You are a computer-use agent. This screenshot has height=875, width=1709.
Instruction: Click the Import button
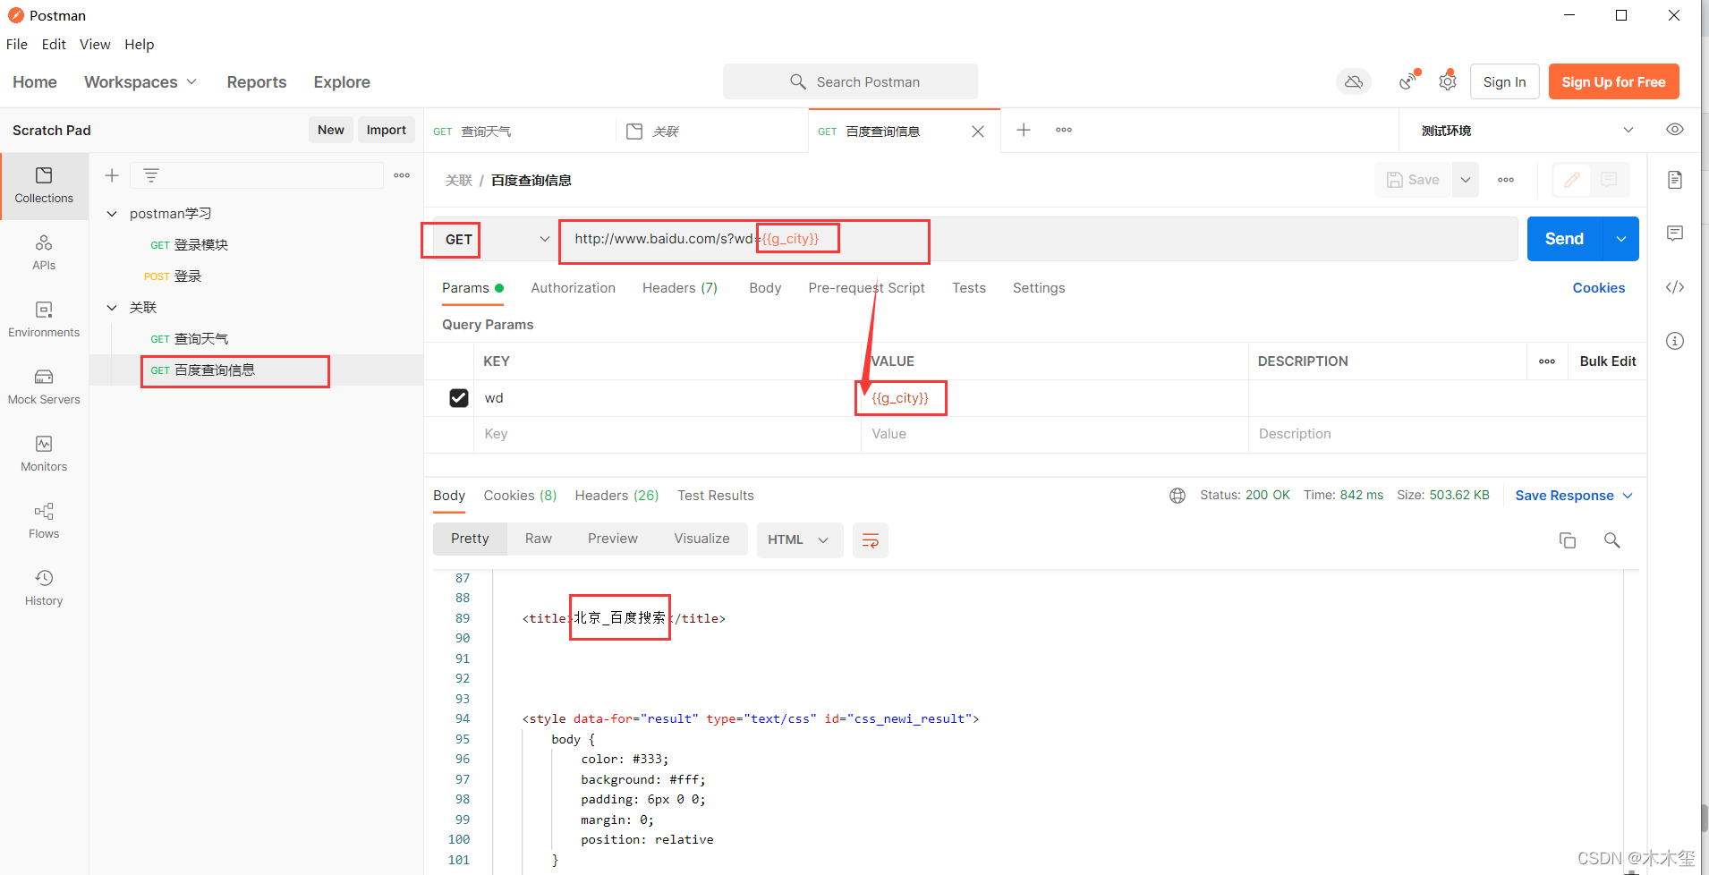click(387, 130)
